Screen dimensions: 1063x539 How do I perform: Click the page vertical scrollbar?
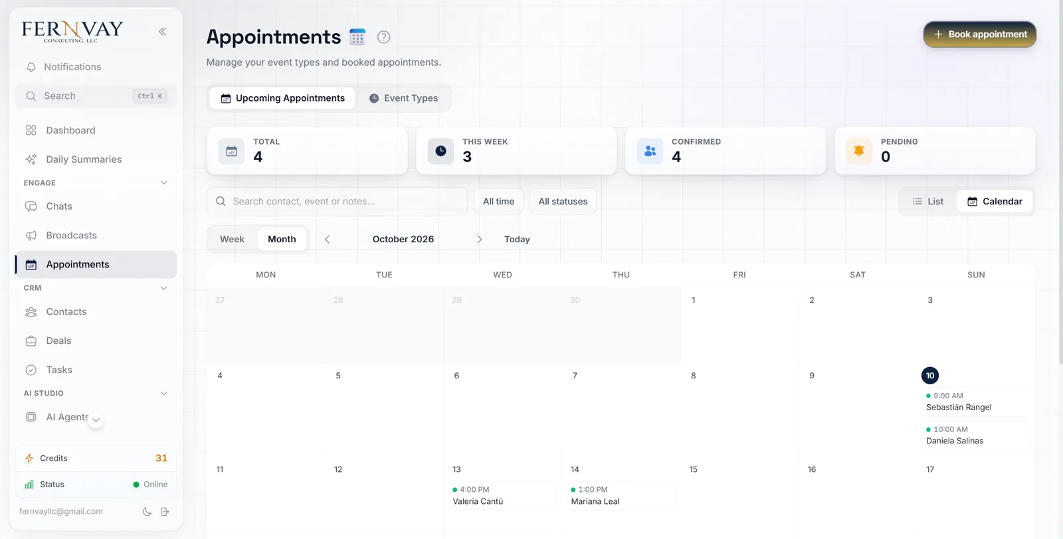tap(1060, 183)
